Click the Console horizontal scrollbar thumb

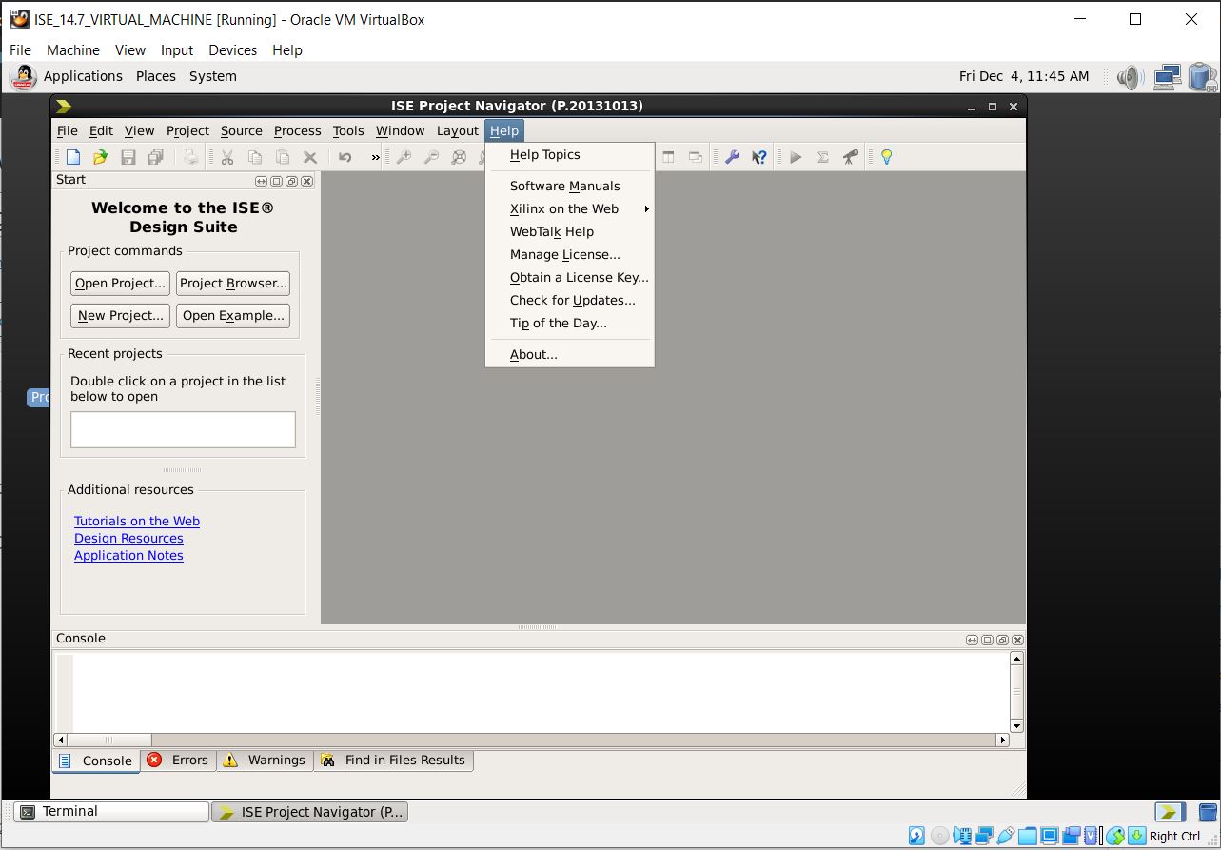[108, 741]
